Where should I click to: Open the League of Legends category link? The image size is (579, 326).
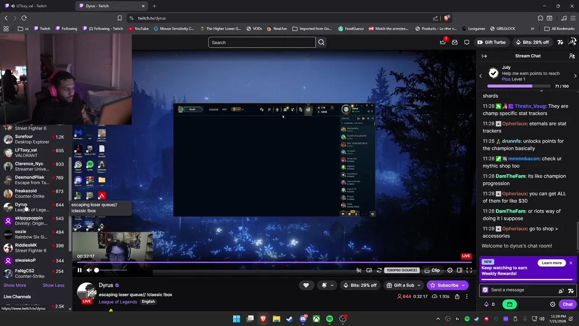coord(118,302)
